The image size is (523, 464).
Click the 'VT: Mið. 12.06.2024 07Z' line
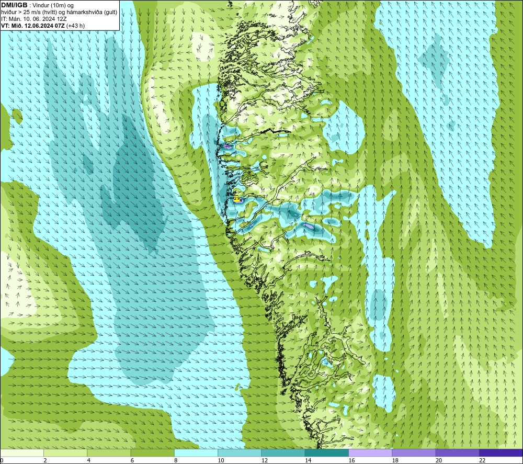click(x=32, y=26)
